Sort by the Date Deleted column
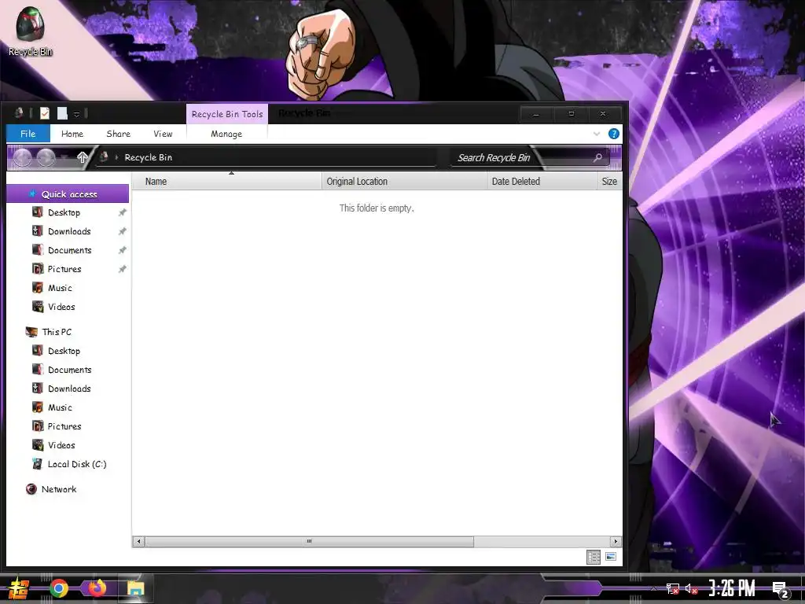The width and height of the screenshot is (805, 604). 542,182
